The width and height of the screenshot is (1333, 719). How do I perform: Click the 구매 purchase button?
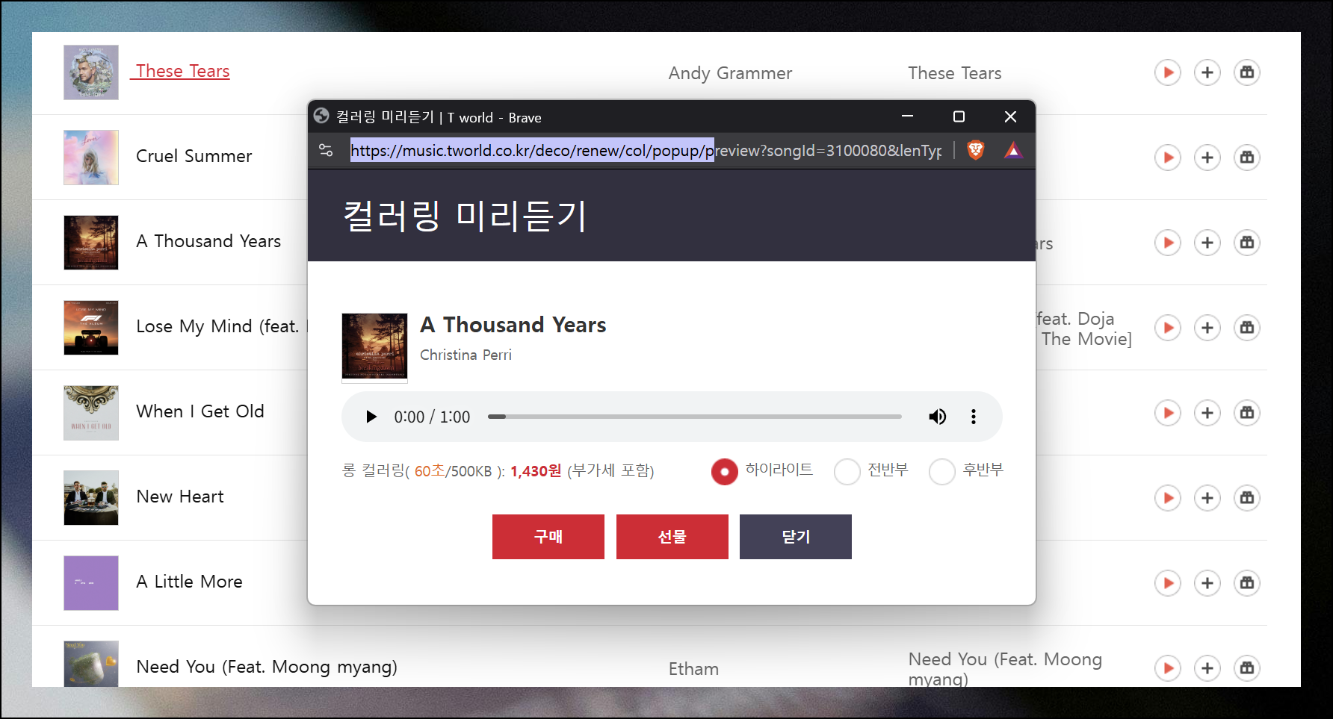pyautogui.click(x=548, y=537)
